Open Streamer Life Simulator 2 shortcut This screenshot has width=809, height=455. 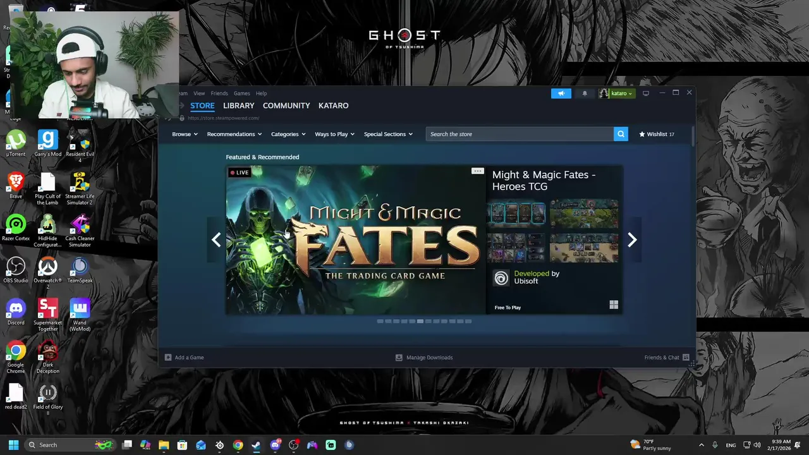80,188
